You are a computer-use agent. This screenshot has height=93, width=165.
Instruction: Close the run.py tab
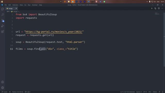coord(16,9)
